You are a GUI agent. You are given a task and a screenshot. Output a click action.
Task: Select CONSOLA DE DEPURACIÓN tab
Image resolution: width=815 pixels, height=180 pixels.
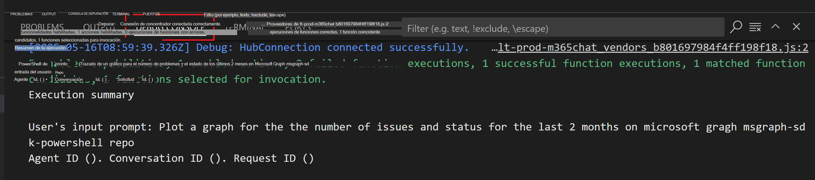point(88,14)
